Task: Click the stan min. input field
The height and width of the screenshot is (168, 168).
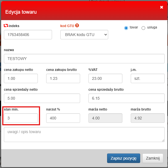Action: pos(21,118)
